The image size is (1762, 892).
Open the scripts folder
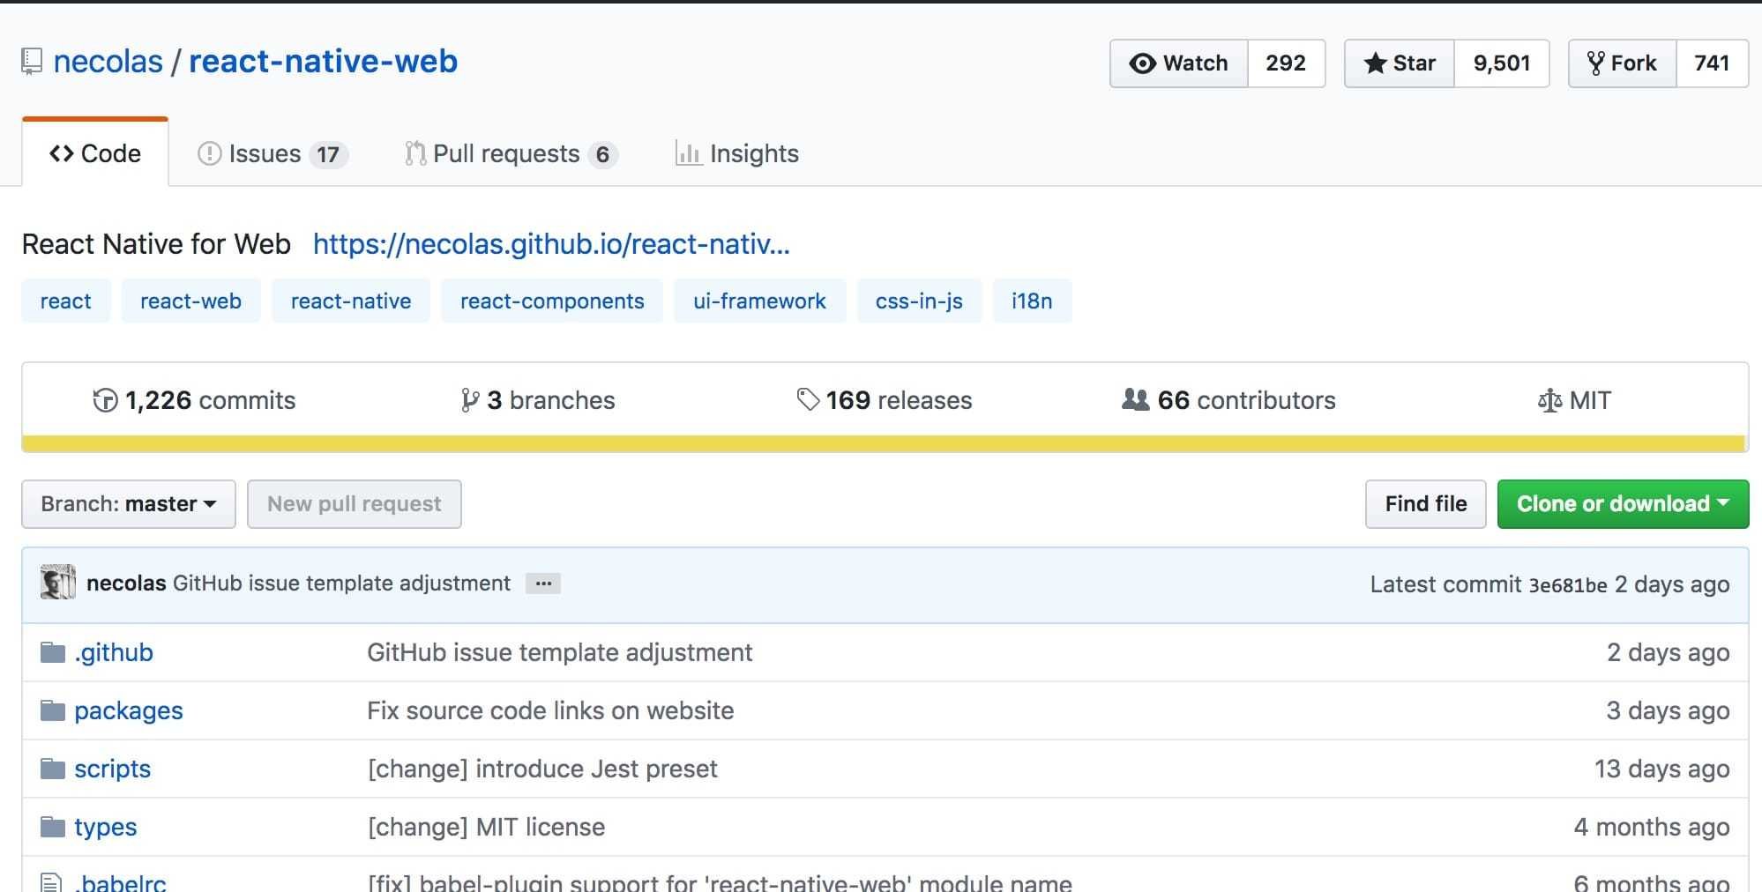[113, 769]
